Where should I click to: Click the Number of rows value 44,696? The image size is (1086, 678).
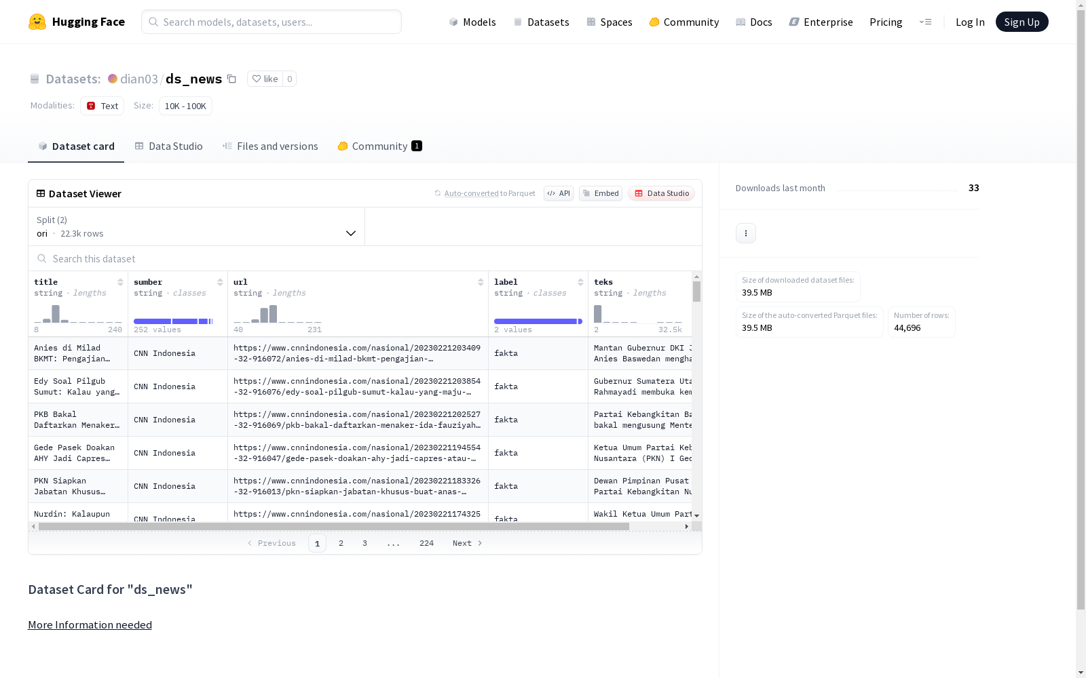[907, 328]
